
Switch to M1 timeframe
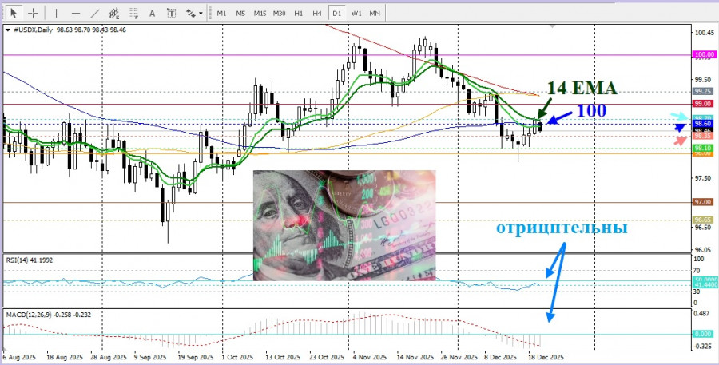(221, 14)
